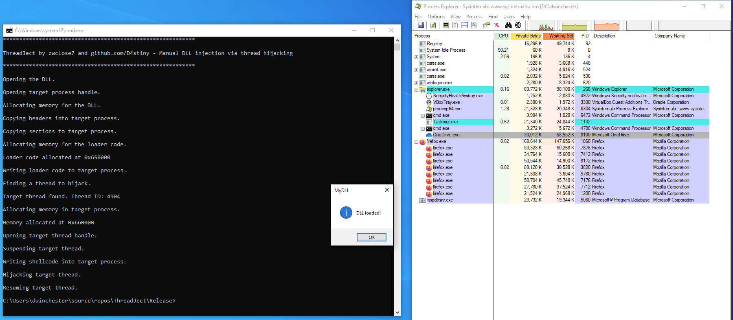This screenshot has height=320, width=733.
Task: Open the System Information toolbar icon
Action: click(446, 25)
